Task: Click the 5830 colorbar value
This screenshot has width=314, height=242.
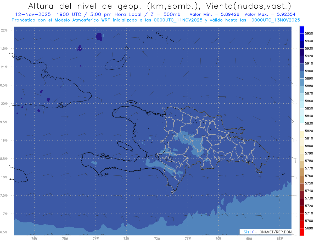Action: 309,123
